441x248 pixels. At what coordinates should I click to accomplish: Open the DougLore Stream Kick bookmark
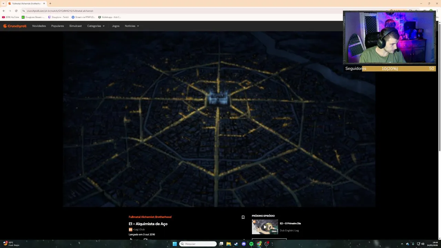(x=33, y=17)
